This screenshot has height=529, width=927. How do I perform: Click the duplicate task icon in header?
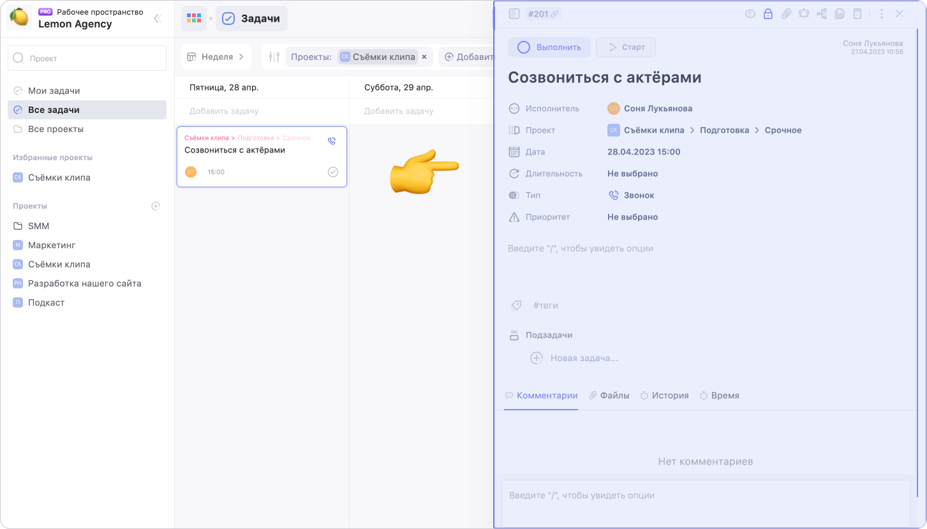(840, 13)
